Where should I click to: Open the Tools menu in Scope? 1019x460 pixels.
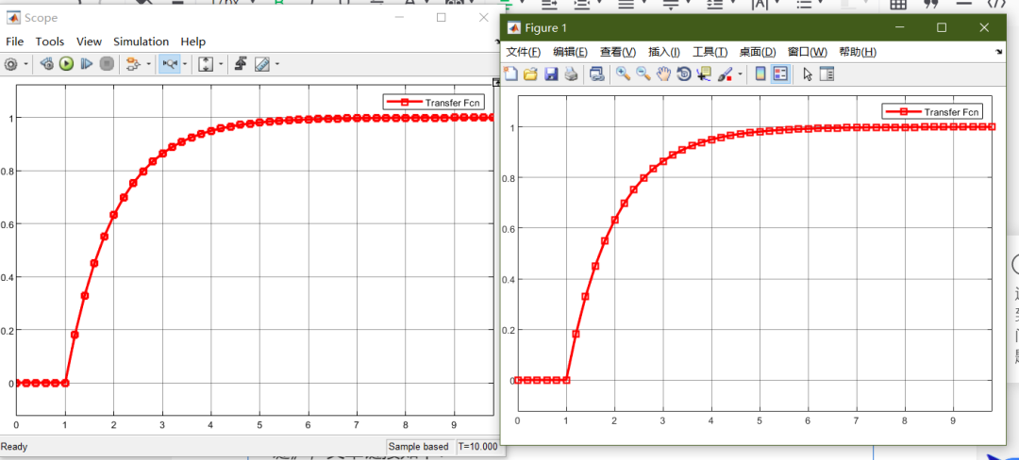[x=50, y=41]
